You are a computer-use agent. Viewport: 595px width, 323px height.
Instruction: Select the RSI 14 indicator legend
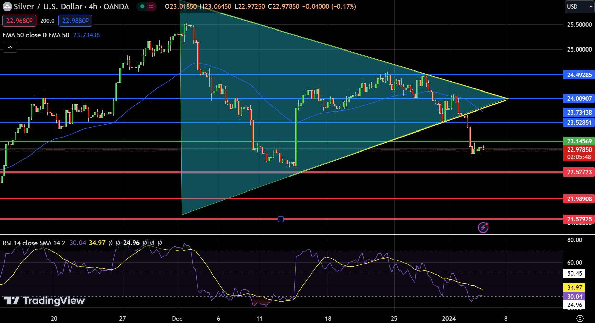[34, 243]
